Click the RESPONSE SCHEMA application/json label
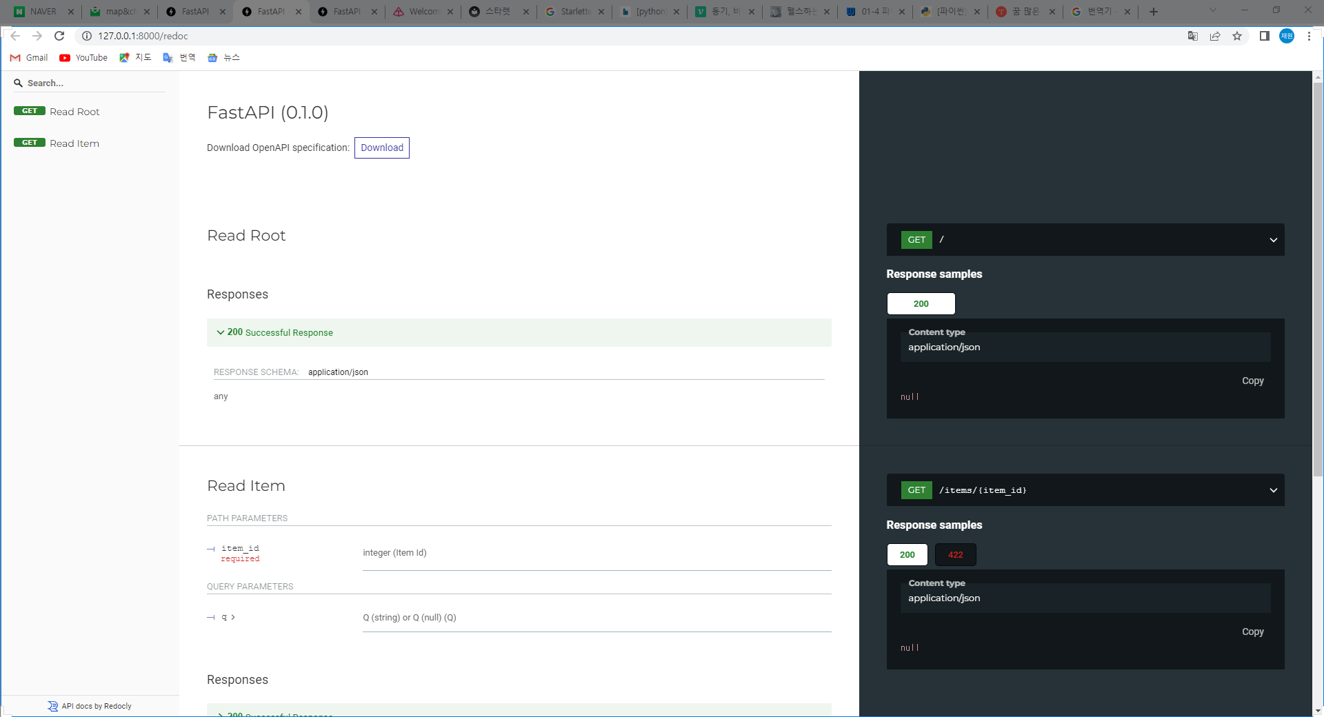The height and width of the screenshot is (717, 1324). coord(291,372)
